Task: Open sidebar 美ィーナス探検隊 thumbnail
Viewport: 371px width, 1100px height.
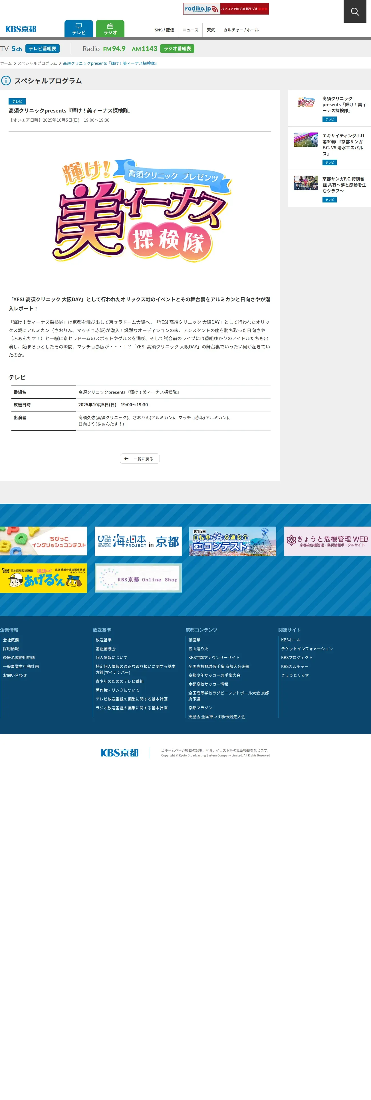Action: (x=306, y=103)
